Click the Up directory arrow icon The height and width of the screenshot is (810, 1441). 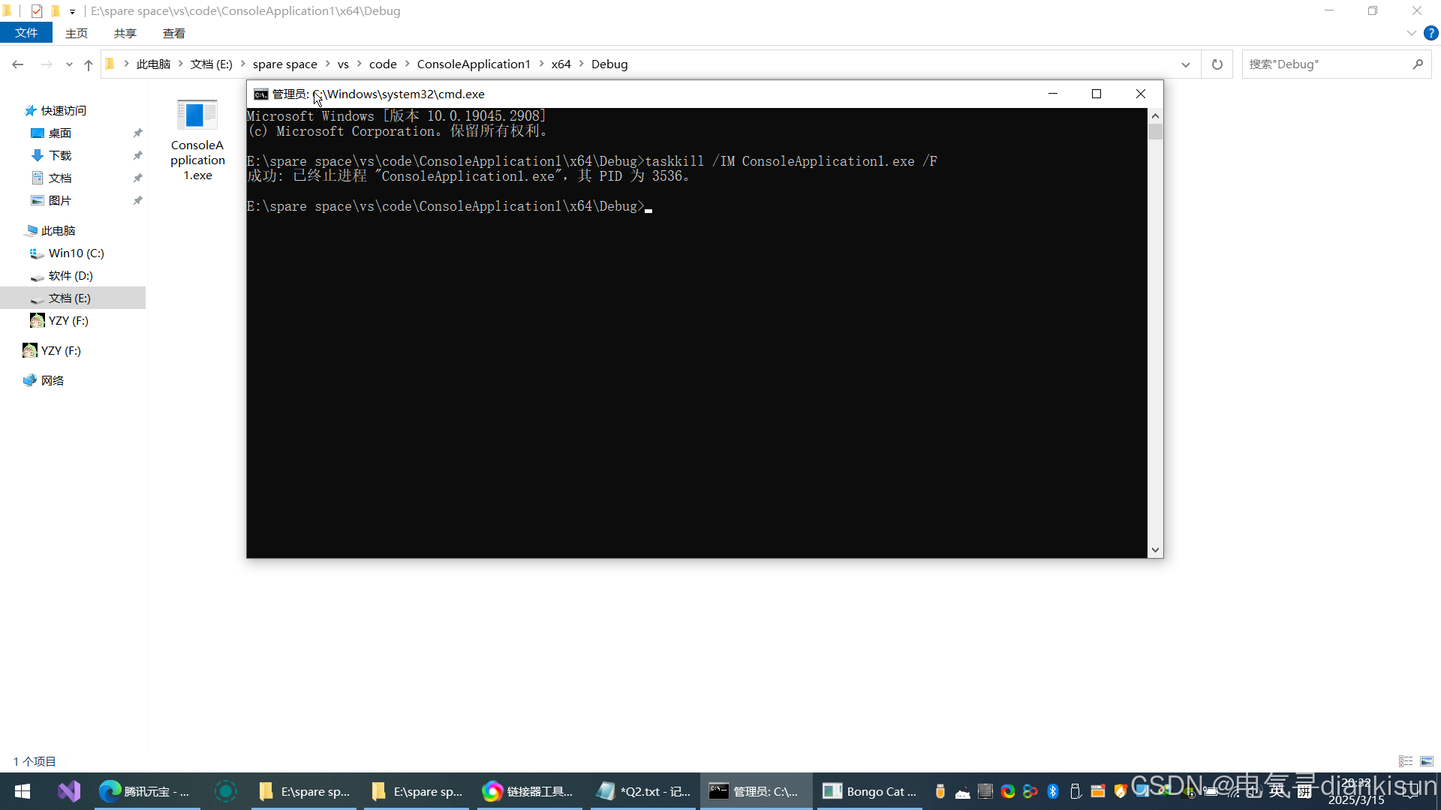(x=89, y=64)
